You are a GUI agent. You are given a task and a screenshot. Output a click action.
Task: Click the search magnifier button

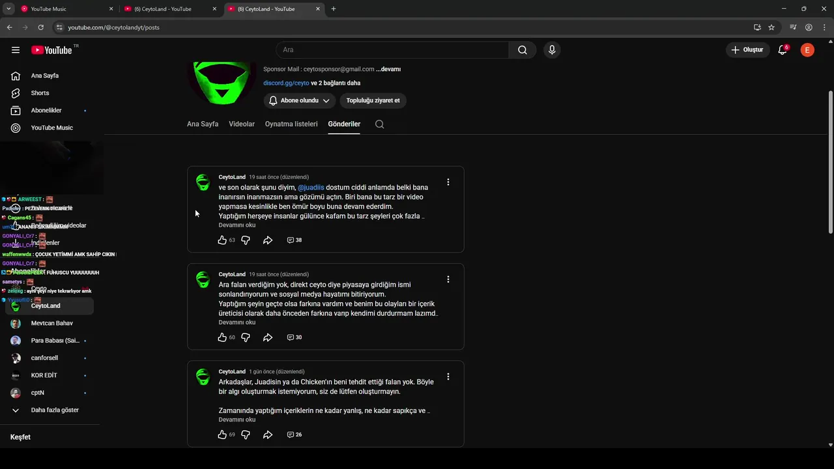click(x=523, y=50)
